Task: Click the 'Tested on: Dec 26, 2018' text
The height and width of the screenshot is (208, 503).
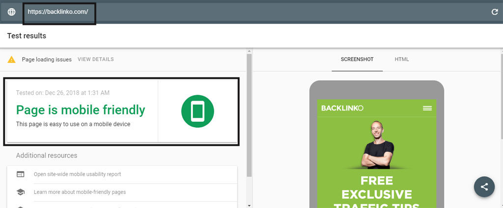Action: (63, 93)
